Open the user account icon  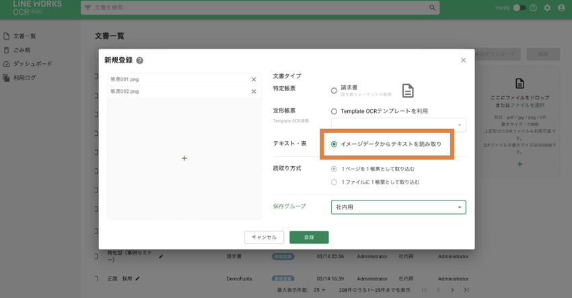coord(561,8)
